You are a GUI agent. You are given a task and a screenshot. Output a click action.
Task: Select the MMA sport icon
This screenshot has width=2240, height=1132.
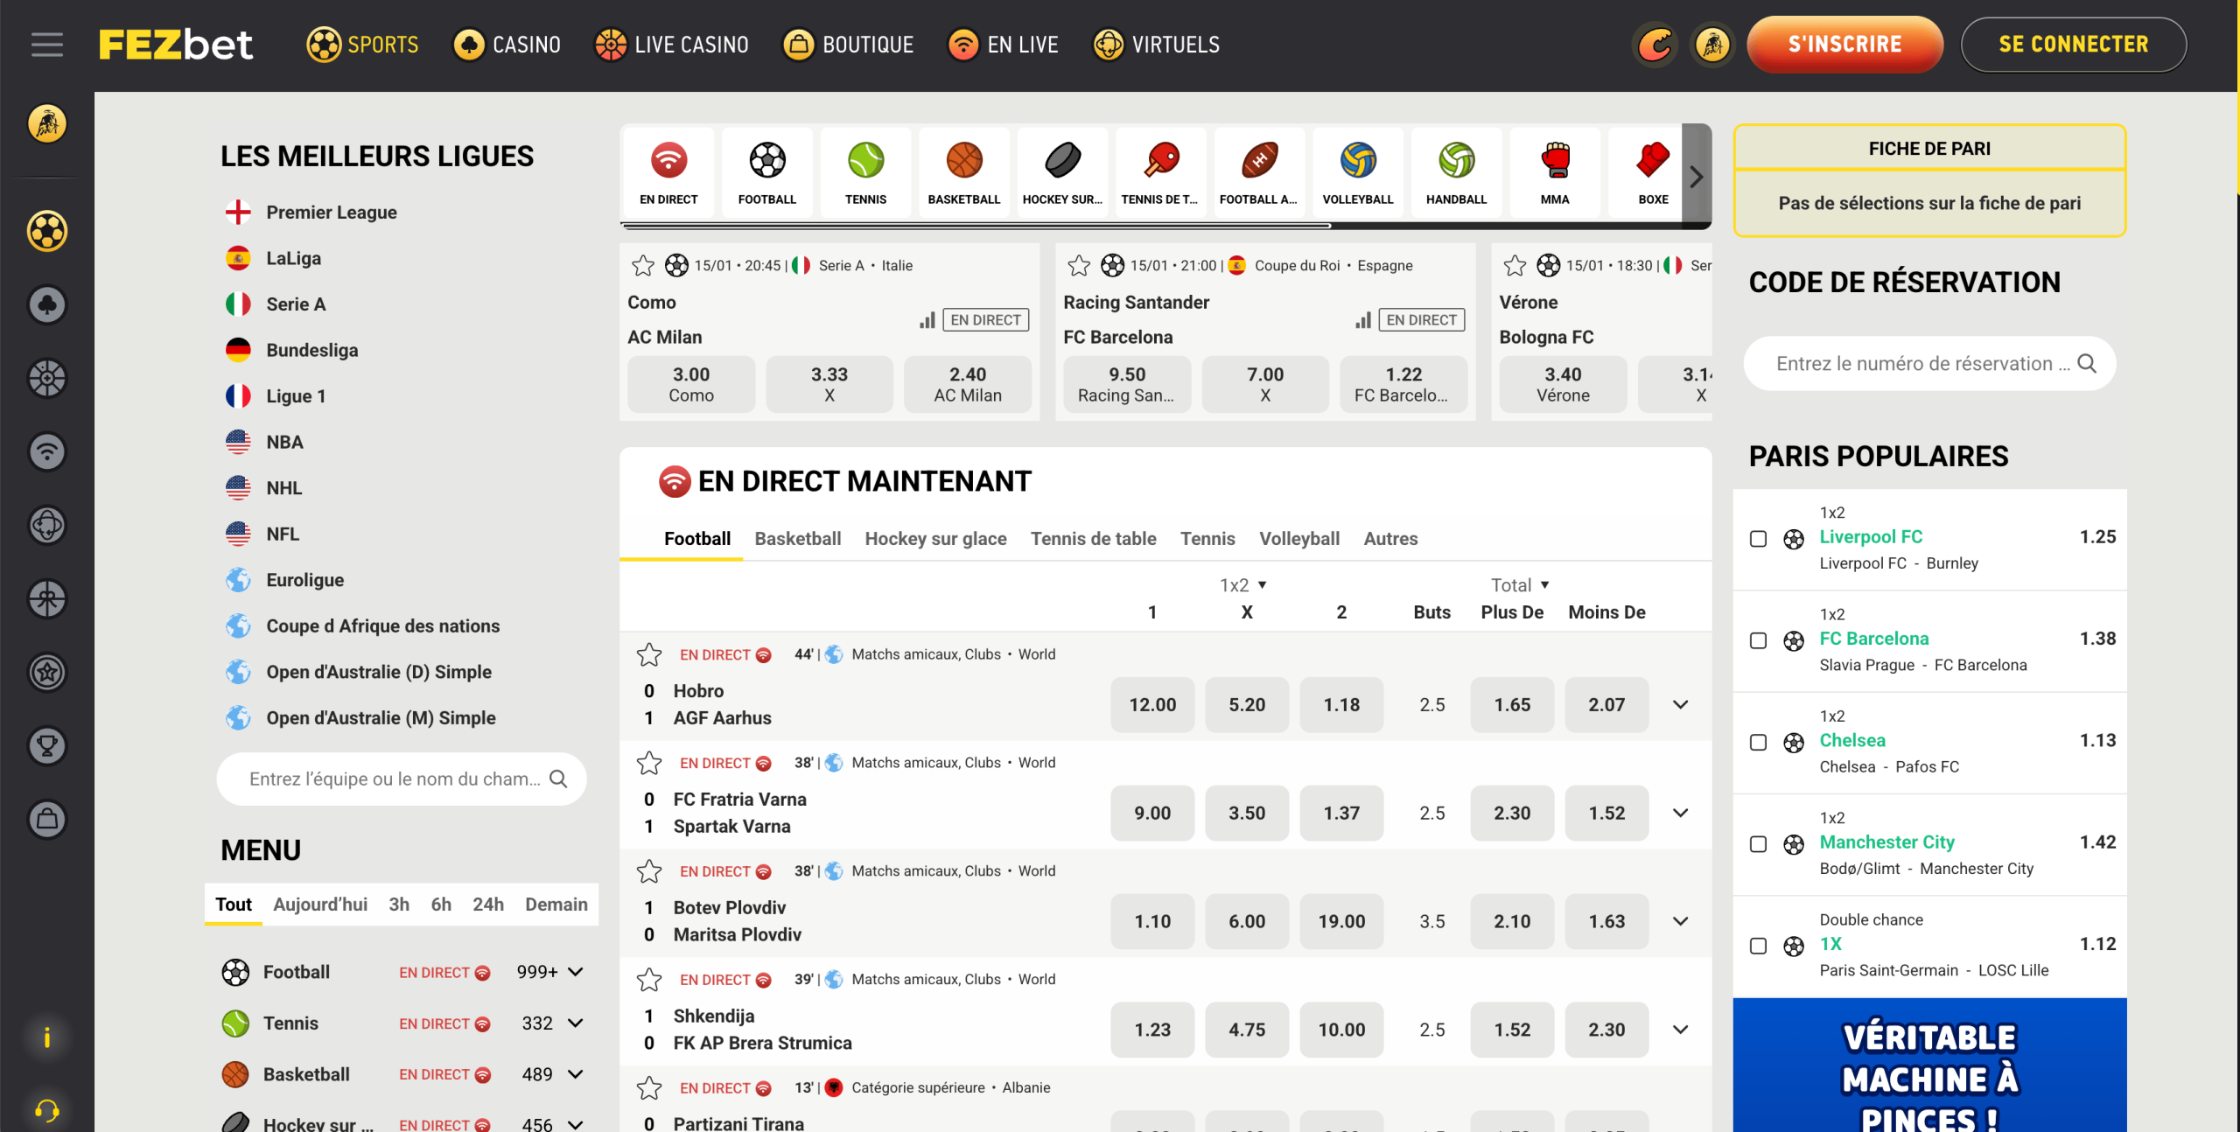(x=1554, y=171)
